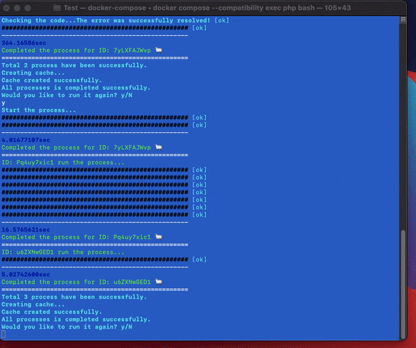
Task: Click the timing value '5.02742600sec'
Action: coord(26,275)
